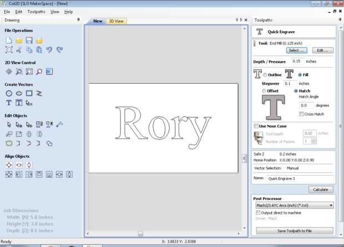The image size is (344, 247).
Task: Click the Center in Material align icon
Action: [9, 165]
